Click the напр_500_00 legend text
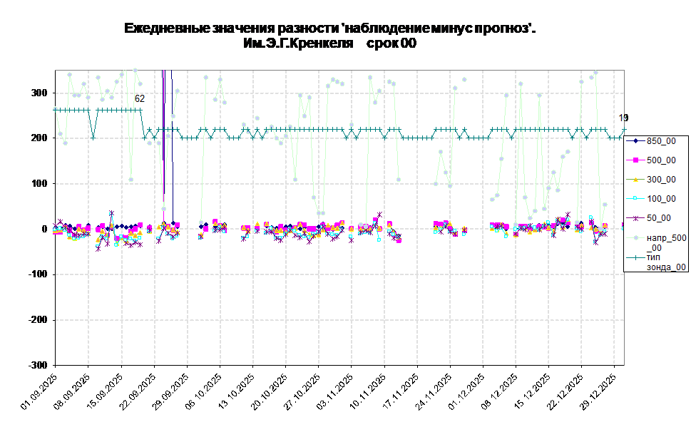 (x=666, y=242)
